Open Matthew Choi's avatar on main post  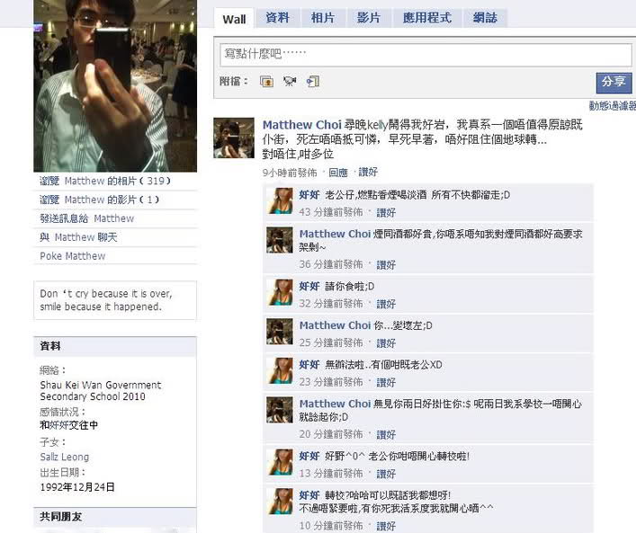coord(234,138)
